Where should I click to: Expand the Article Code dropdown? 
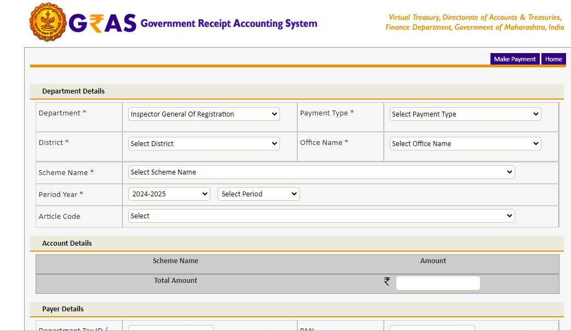coord(321,216)
